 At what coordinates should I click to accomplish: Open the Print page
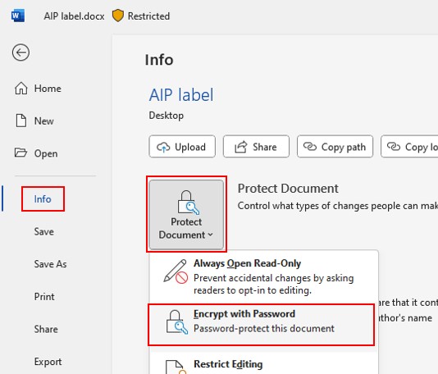[x=44, y=297]
